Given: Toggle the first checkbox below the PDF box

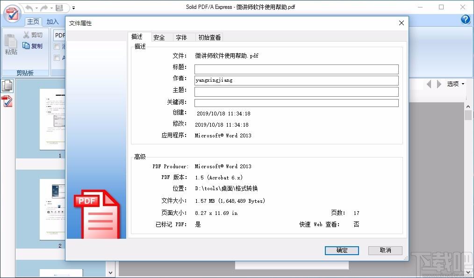Looking at the screenshot, I should 57,47.
